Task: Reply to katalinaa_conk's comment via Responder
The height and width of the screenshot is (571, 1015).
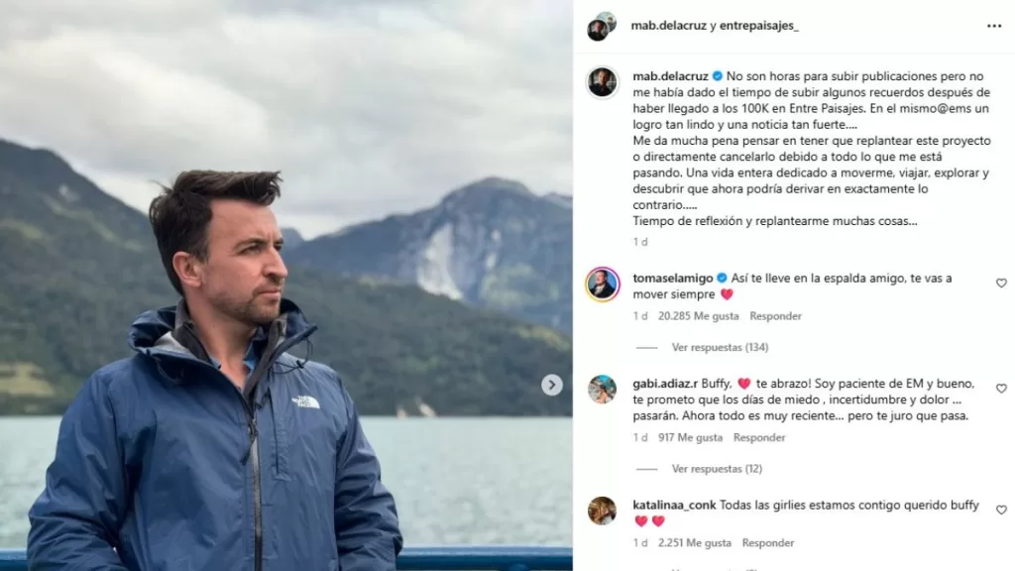Action: pyautogui.click(x=768, y=543)
